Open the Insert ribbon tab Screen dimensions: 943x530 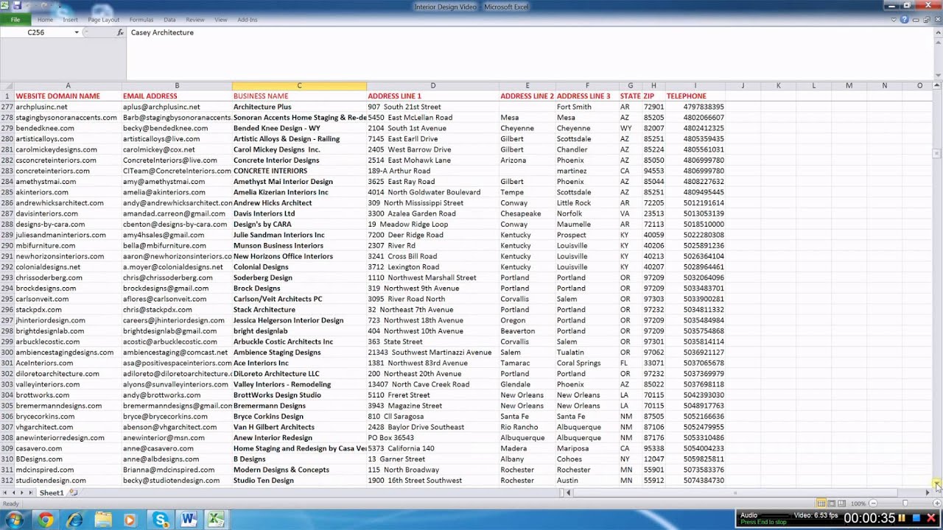click(71, 20)
